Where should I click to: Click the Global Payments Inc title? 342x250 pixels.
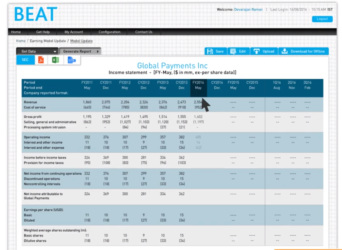(172, 66)
